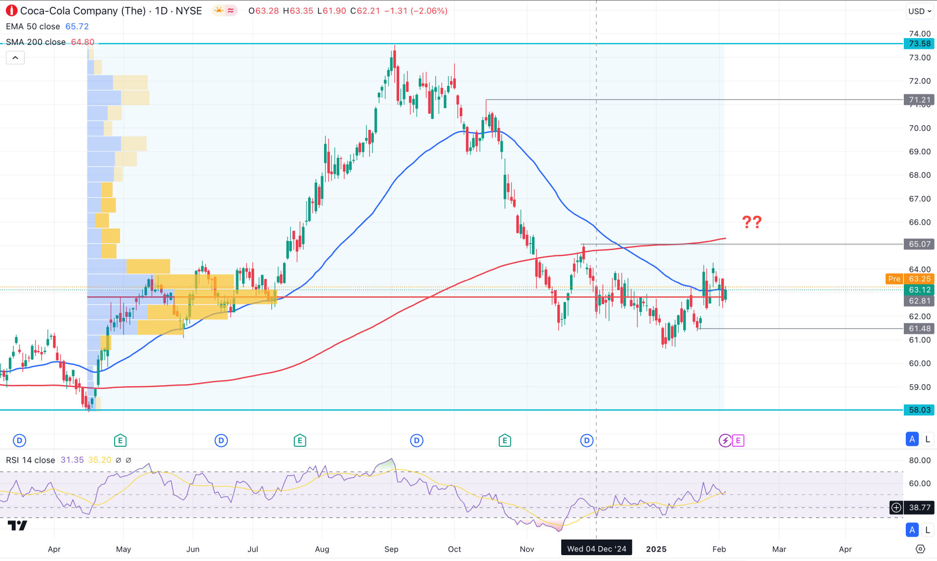Click the 2025 year label on time axis
Viewport: 937px width, 561px height.
(x=656, y=549)
